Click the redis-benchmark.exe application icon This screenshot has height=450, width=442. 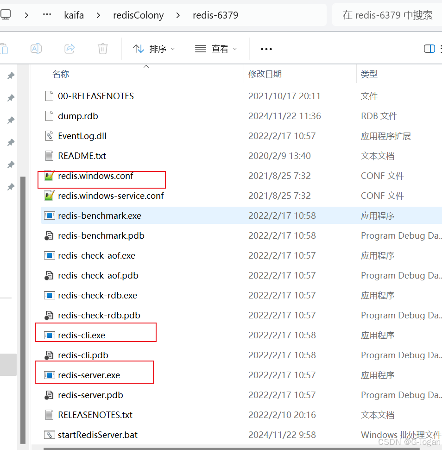49,215
